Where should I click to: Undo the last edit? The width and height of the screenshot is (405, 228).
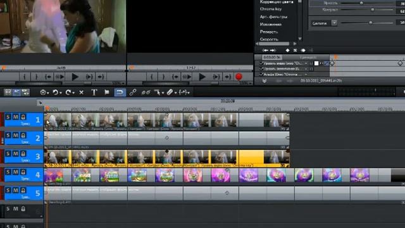(55, 92)
